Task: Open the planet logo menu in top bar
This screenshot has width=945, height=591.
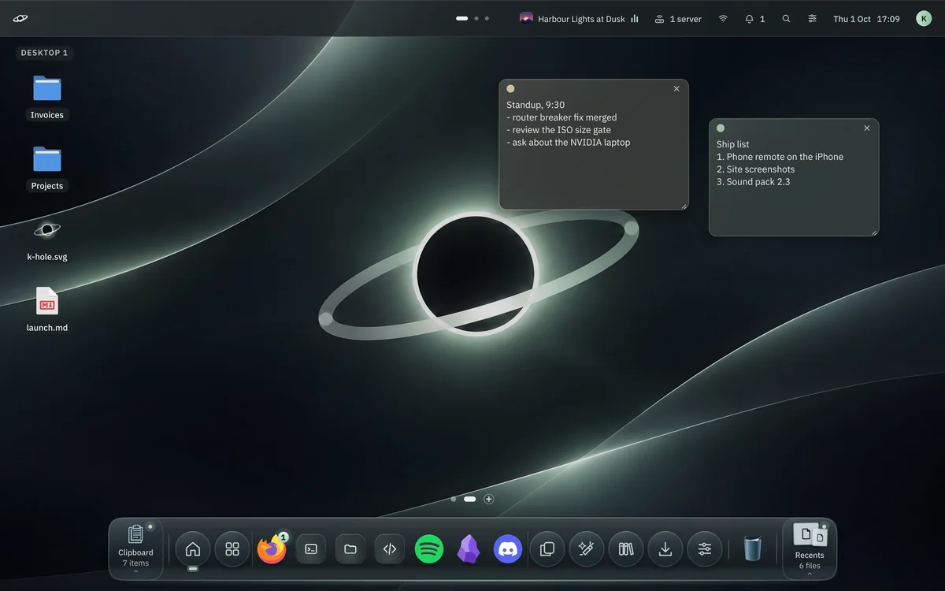Action: coord(20,19)
